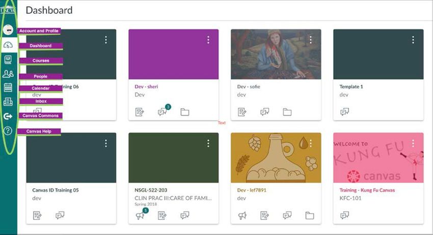Open Discussions icon on NSGL-522-203 card
The height and width of the screenshot is (235, 433).
tap(185, 215)
